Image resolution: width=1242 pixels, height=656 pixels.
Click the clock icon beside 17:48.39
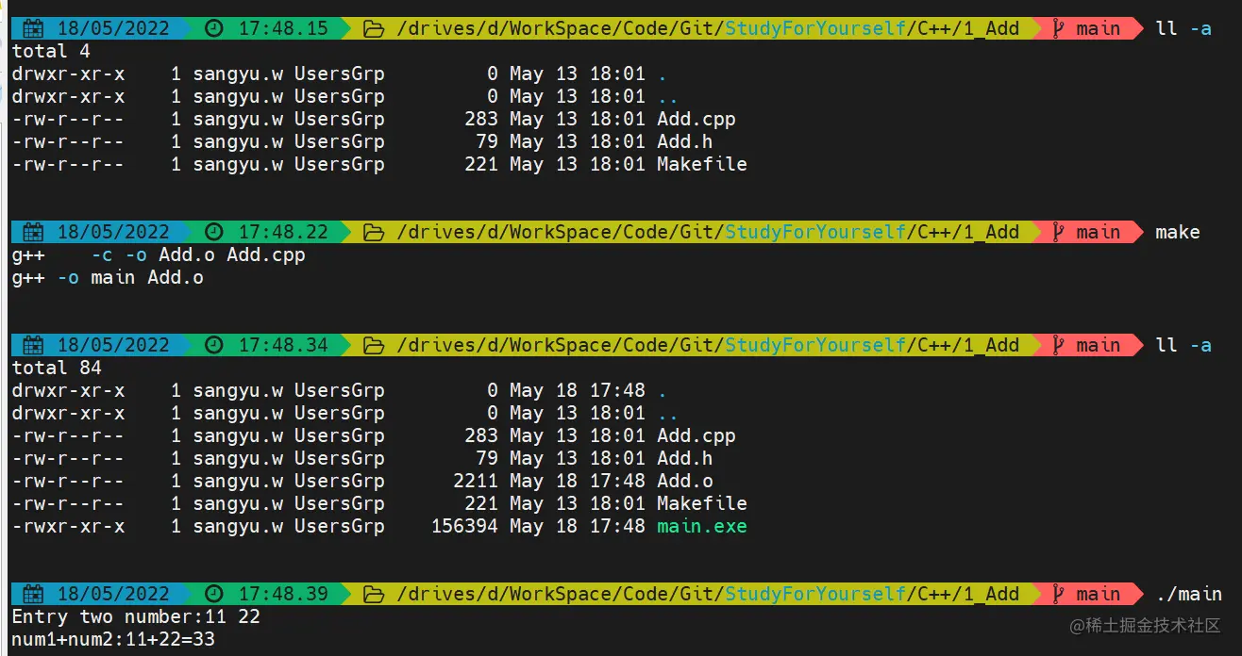214,594
